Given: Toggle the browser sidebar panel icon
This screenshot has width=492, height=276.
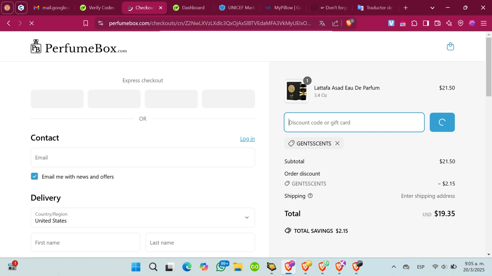Looking at the screenshot, I should pos(426,23).
